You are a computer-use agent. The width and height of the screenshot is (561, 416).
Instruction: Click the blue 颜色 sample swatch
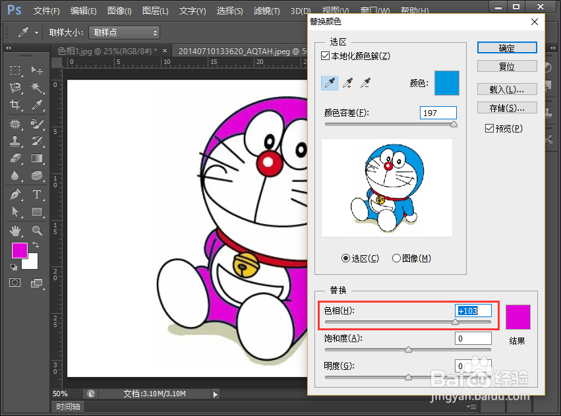(446, 83)
